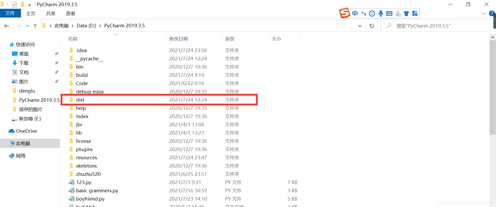Select the bin folder
Image resolution: width=496 pixels, height=207 pixels.
tap(80, 67)
